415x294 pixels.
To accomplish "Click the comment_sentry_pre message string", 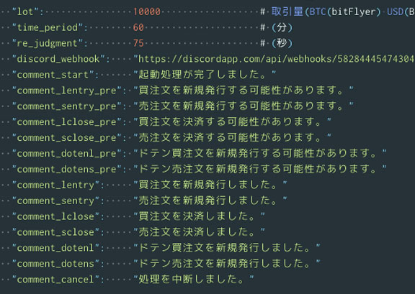I will [244, 106].
